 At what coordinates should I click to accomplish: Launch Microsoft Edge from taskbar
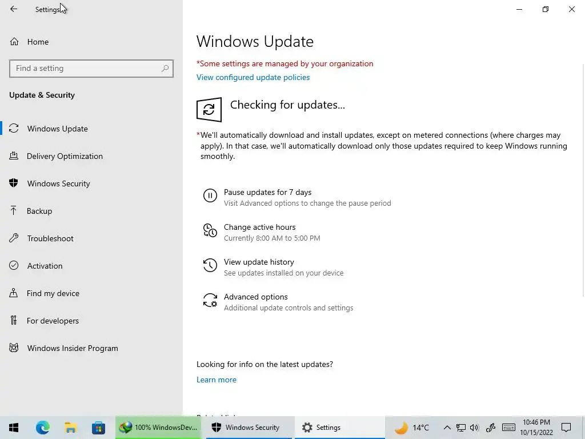point(42,428)
